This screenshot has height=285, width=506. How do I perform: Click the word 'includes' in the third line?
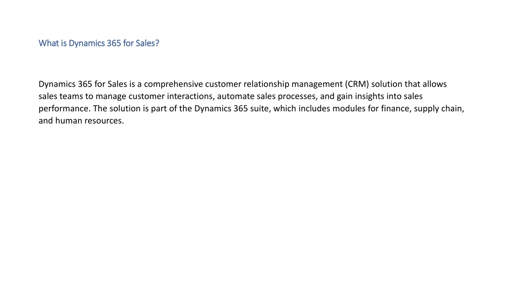click(314, 108)
